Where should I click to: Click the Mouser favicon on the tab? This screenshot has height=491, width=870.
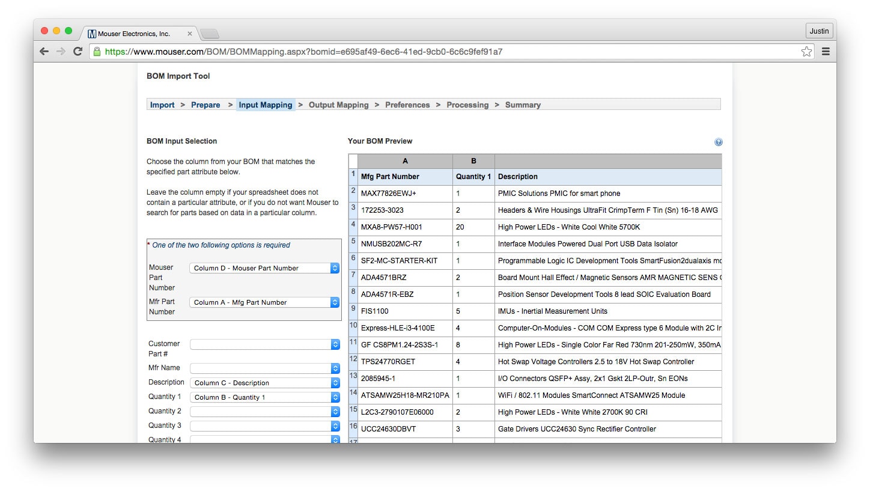coord(92,34)
